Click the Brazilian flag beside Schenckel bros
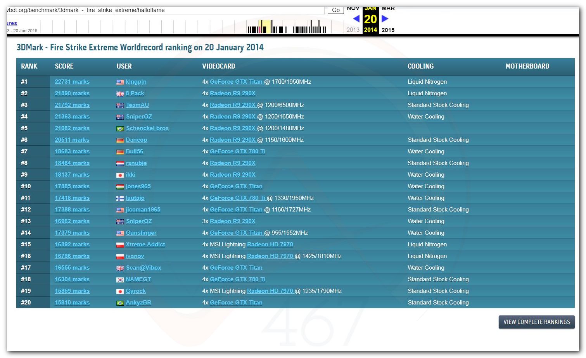Screen dimensions: 586x358 pos(120,129)
